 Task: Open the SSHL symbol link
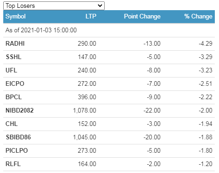click(x=13, y=57)
